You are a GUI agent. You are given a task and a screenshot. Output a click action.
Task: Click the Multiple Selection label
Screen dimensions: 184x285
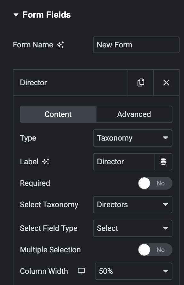pos(50,250)
